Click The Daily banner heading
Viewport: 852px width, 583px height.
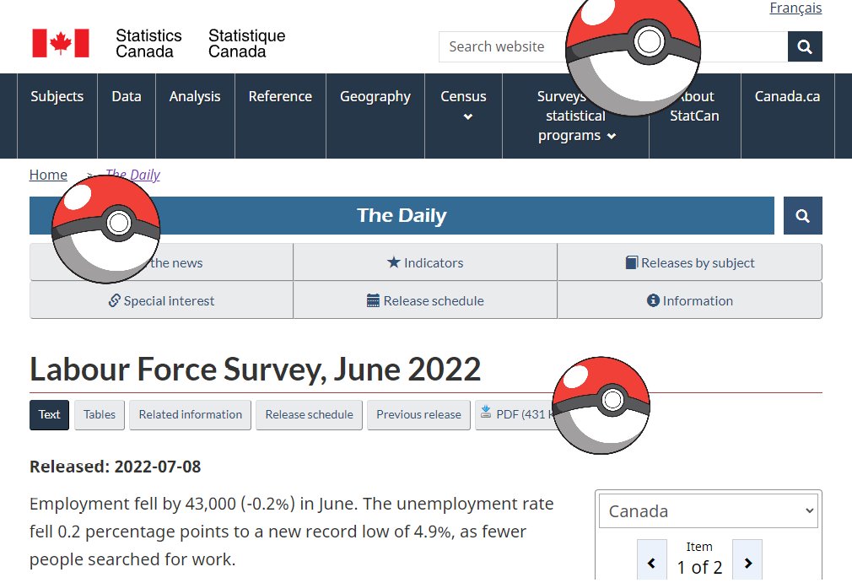pyautogui.click(x=402, y=216)
